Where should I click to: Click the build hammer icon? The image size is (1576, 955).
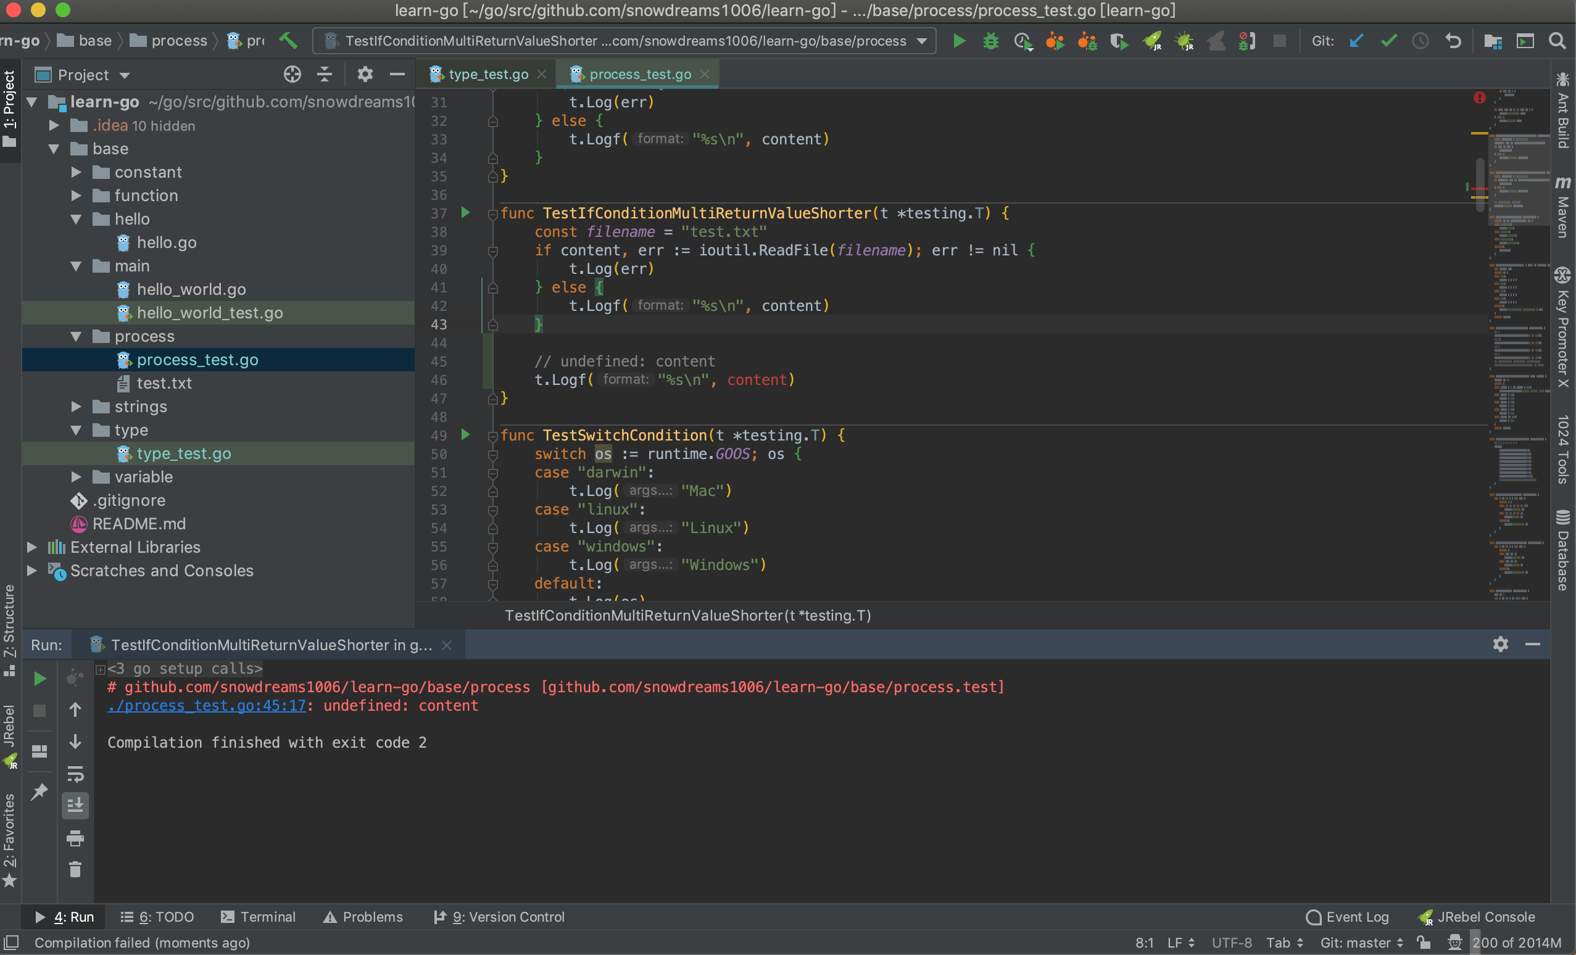point(288,41)
